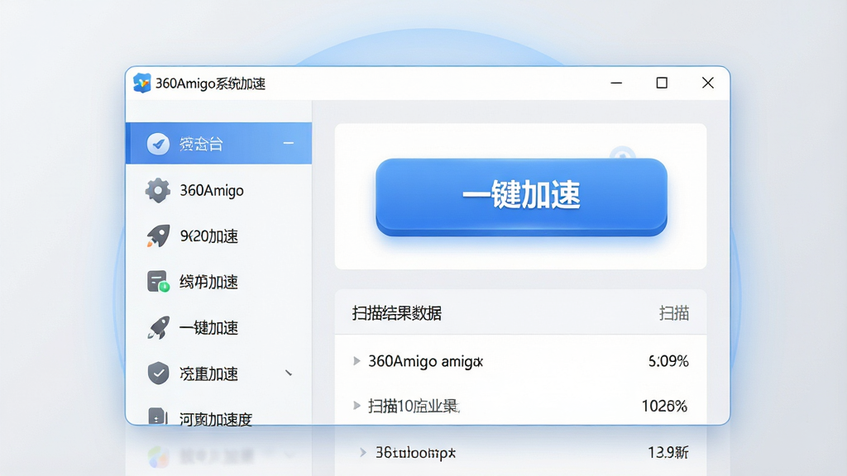Maximize the 360Amigo window
The width and height of the screenshot is (847, 476).
tap(662, 83)
